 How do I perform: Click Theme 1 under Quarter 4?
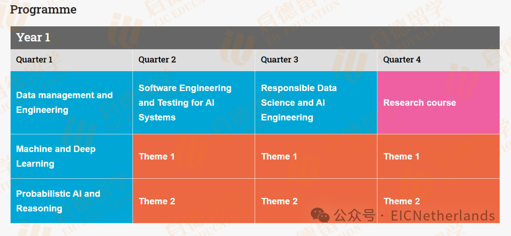(438, 156)
